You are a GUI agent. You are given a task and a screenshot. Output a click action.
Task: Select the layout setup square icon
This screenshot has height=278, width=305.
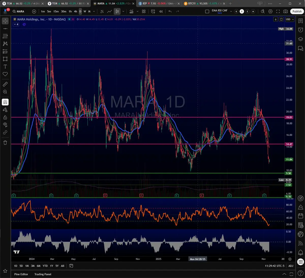pyautogui.click(x=207, y=11)
